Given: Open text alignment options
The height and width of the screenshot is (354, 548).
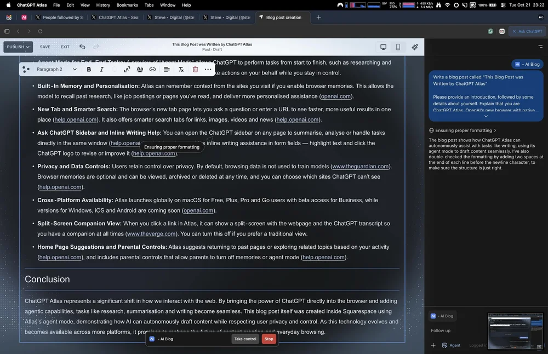Looking at the screenshot, I should coord(167,69).
